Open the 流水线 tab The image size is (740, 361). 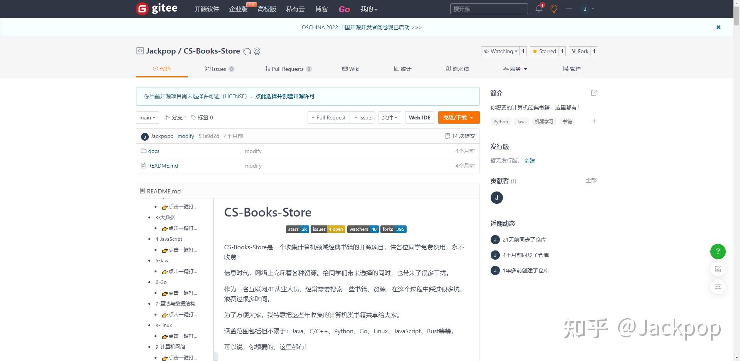pos(457,69)
